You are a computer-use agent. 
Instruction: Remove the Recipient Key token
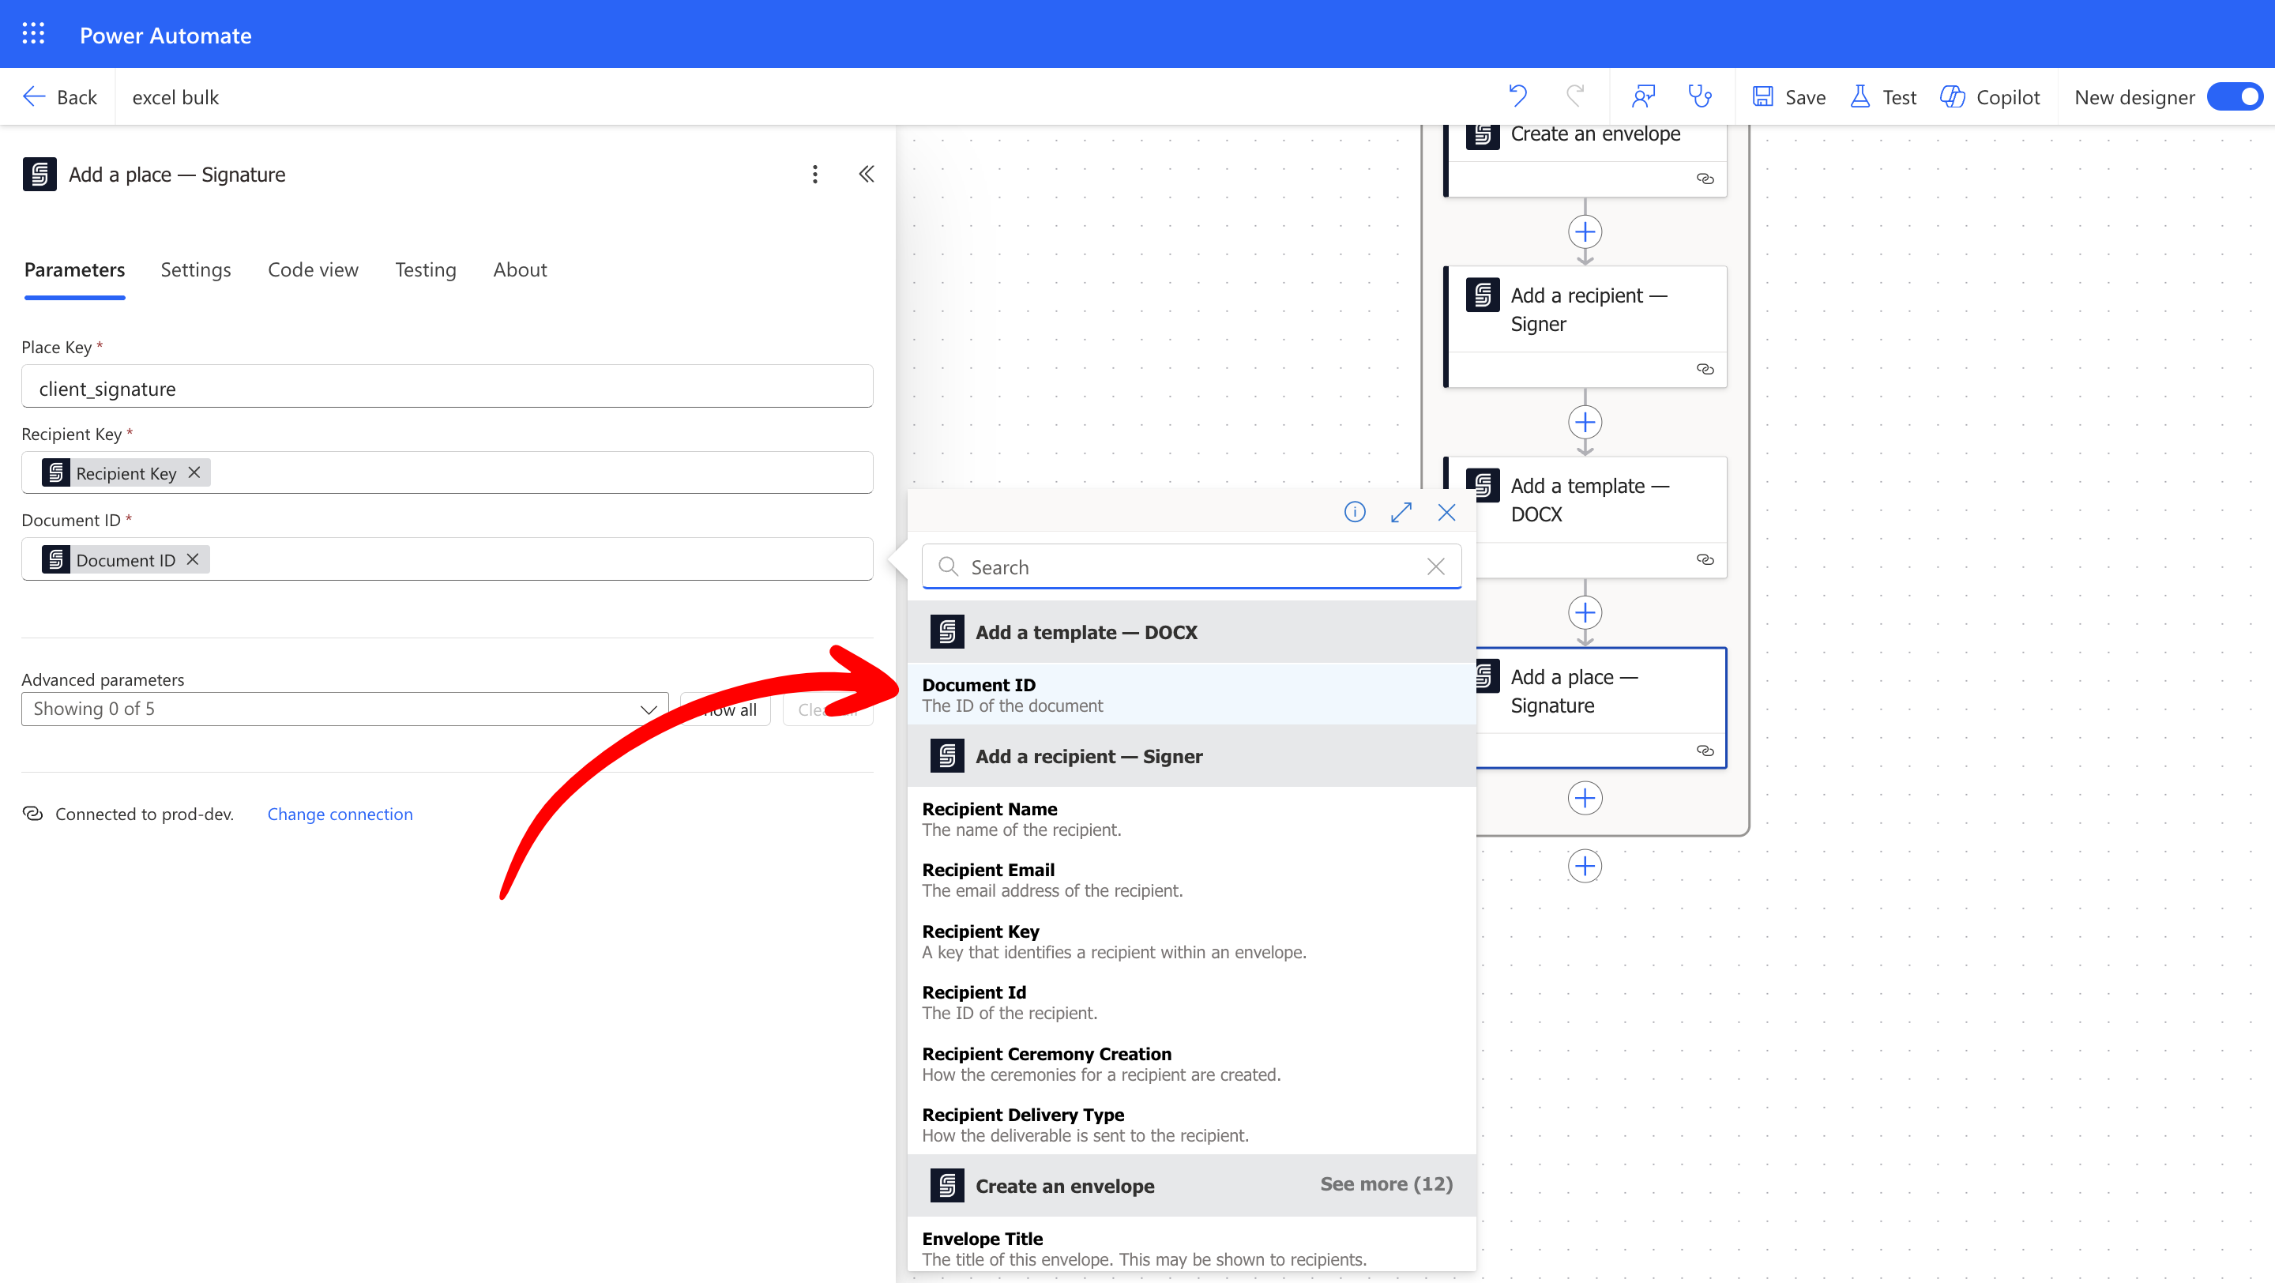tap(194, 472)
